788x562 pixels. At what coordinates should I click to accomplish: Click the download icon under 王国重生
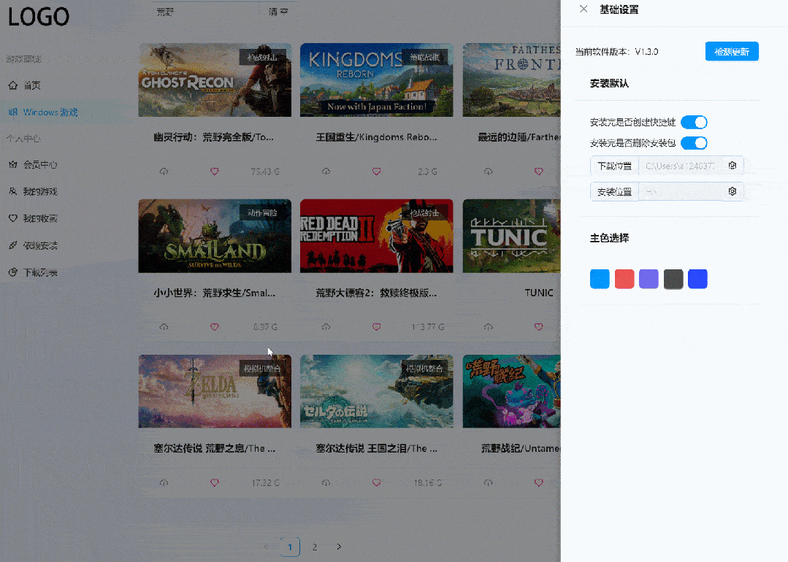[326, 172]
